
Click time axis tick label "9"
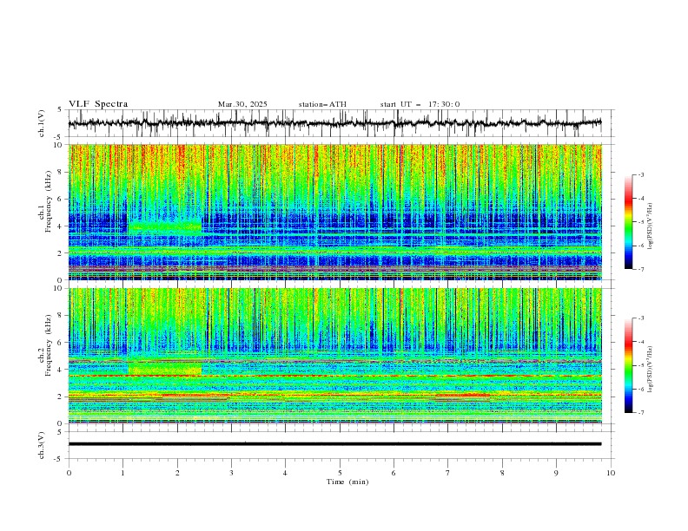tap(556, 473)
